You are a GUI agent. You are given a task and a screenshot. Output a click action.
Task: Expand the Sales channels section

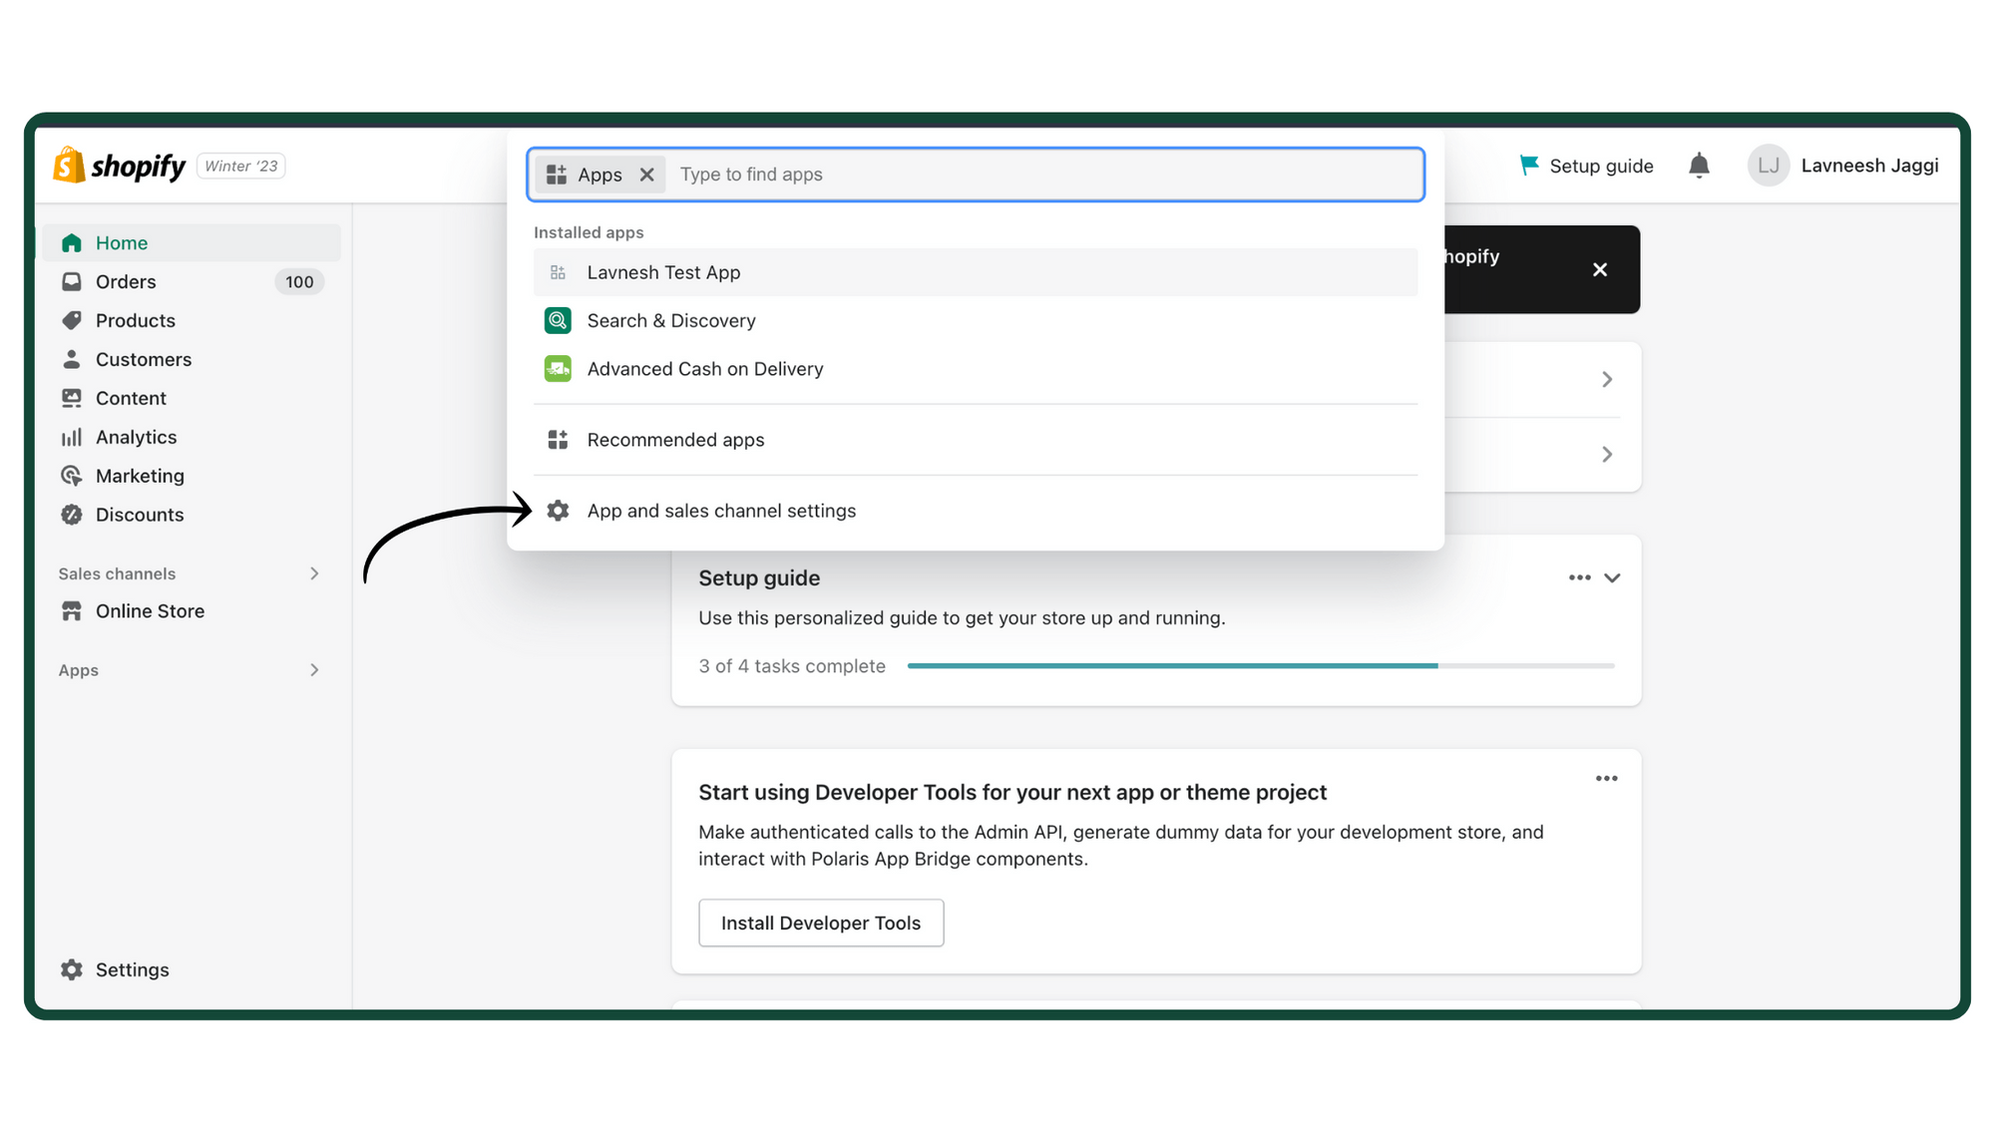tap(314, 573)
